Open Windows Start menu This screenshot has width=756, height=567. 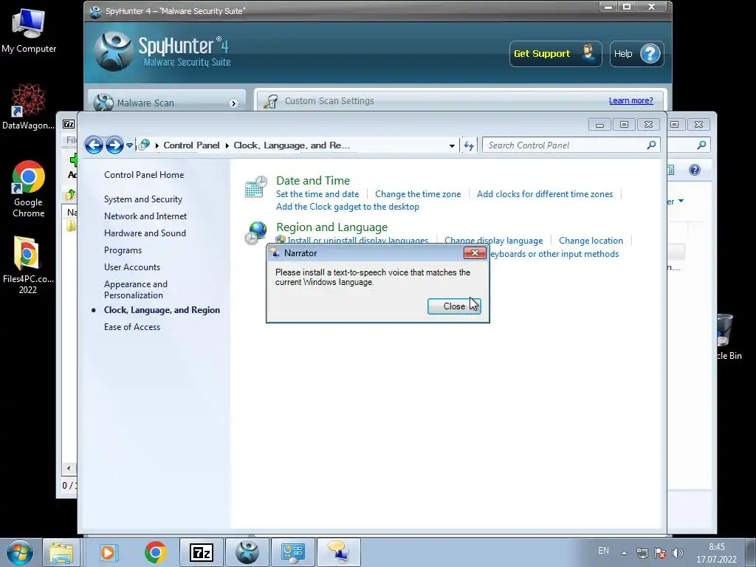[19, 552]
